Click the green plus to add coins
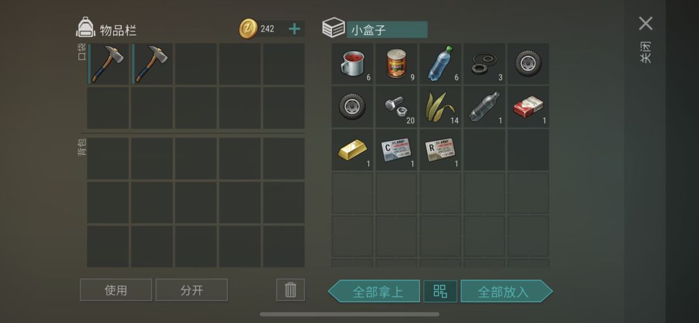 [294, 29]
